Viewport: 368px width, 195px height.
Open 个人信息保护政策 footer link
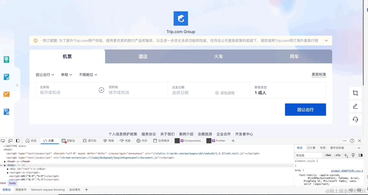(x=123, y=134)
